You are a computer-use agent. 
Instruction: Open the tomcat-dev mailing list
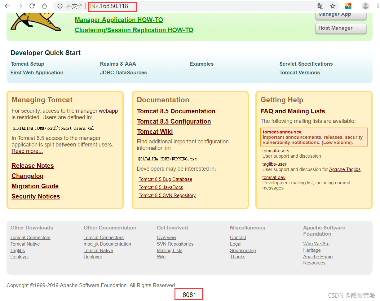(x=274, y=177)
